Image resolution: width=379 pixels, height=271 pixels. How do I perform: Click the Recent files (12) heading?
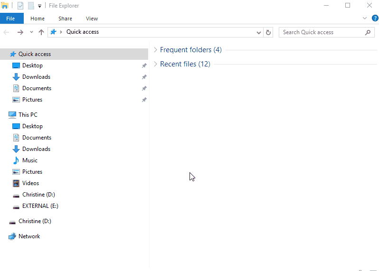point(185,64)
